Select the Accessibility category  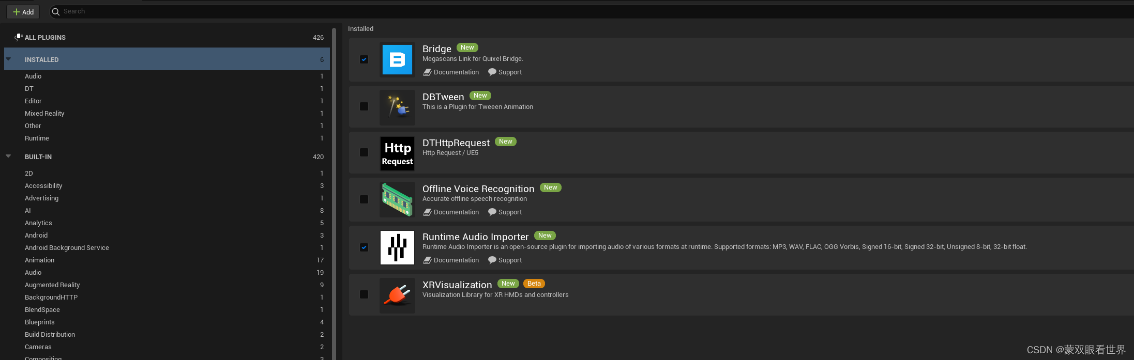pyautogui.click(x=167, y=185)
